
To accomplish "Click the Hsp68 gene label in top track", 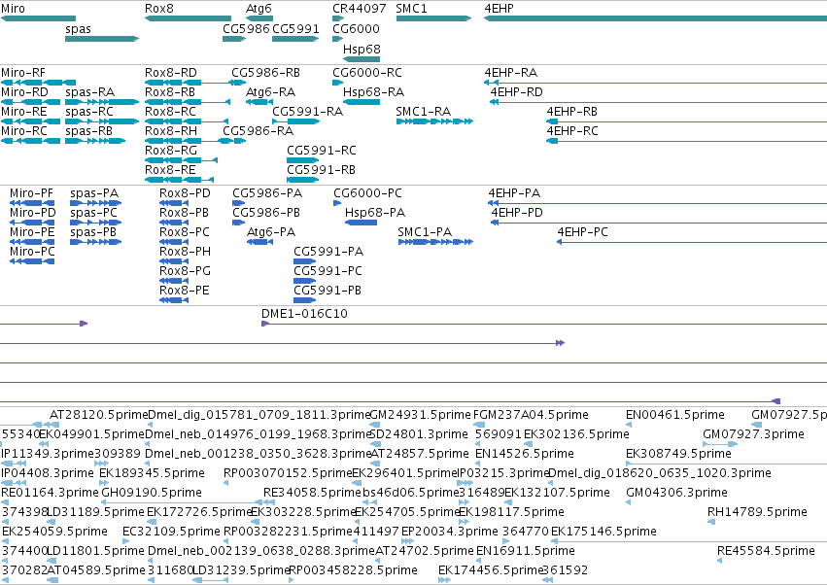I will pos(362,49).
